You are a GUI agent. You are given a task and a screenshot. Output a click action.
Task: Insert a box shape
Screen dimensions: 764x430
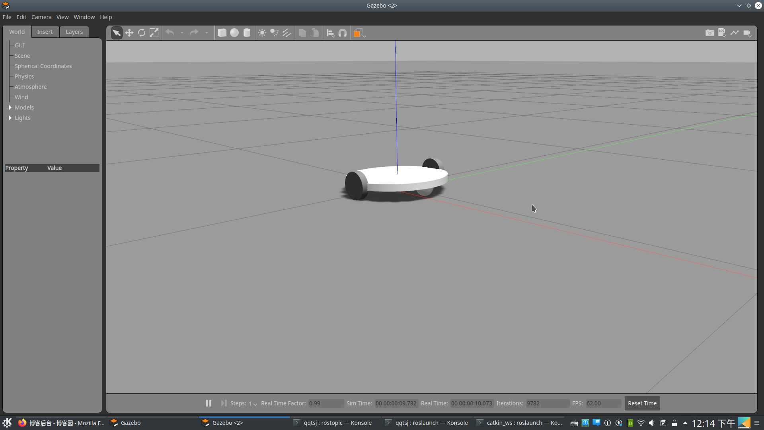pyautogui.click(x=222, y=33)
